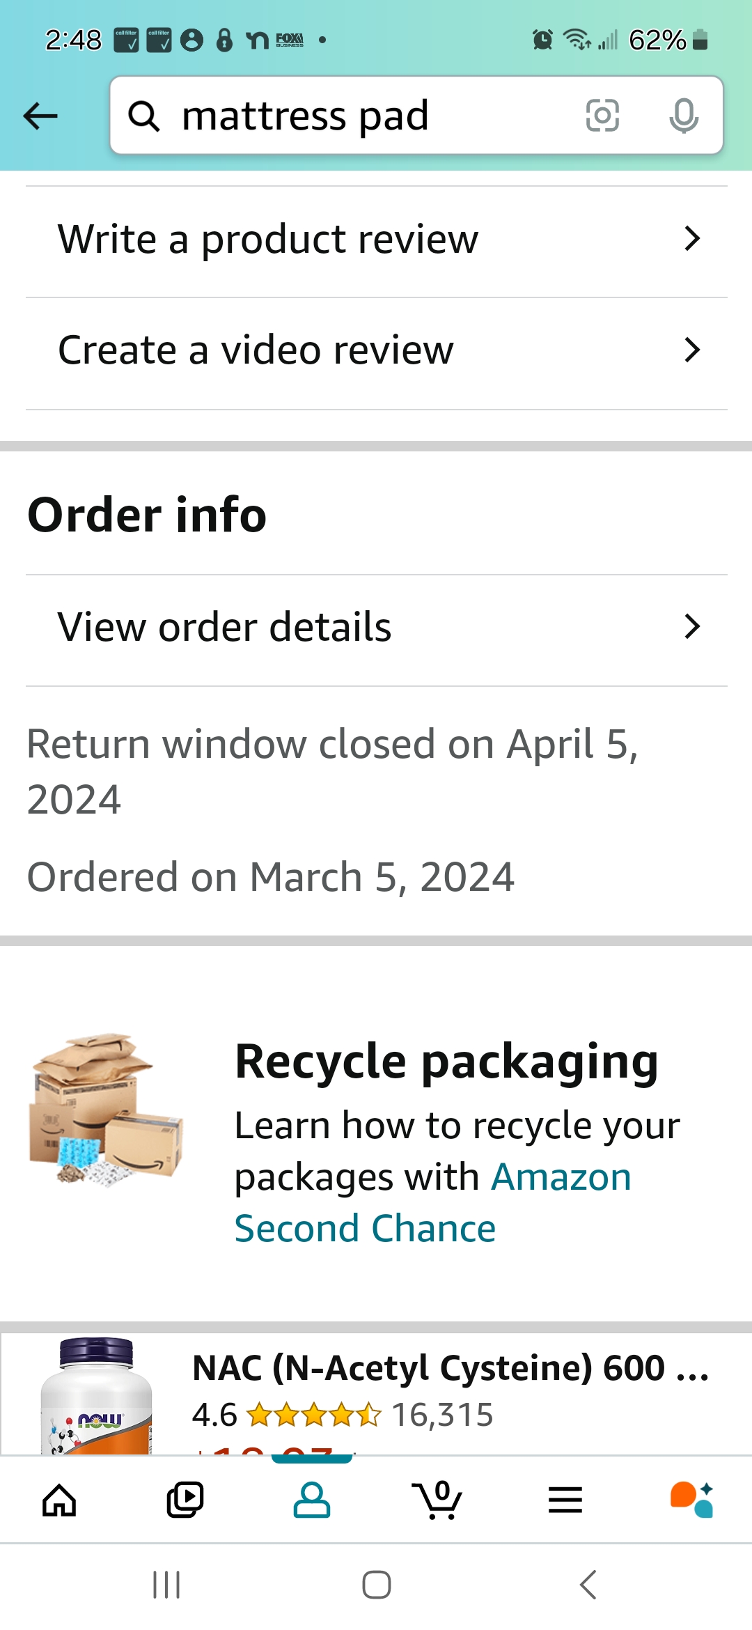
Task: Follow the Amazon Second Chance link
Action: (433, 1203)
